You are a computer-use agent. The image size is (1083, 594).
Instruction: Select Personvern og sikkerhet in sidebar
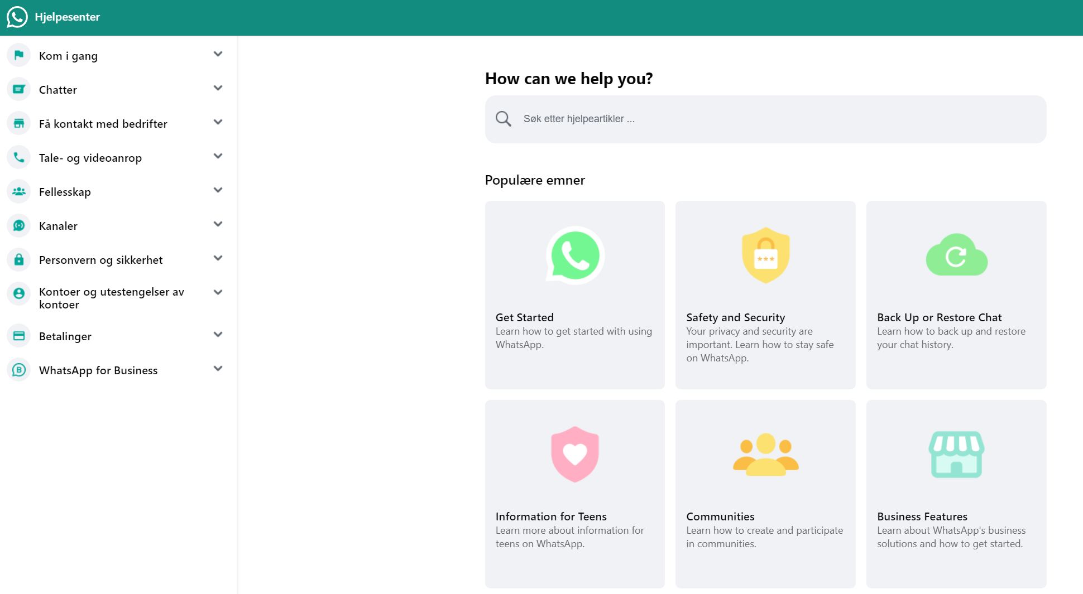[x=100, y=260]
